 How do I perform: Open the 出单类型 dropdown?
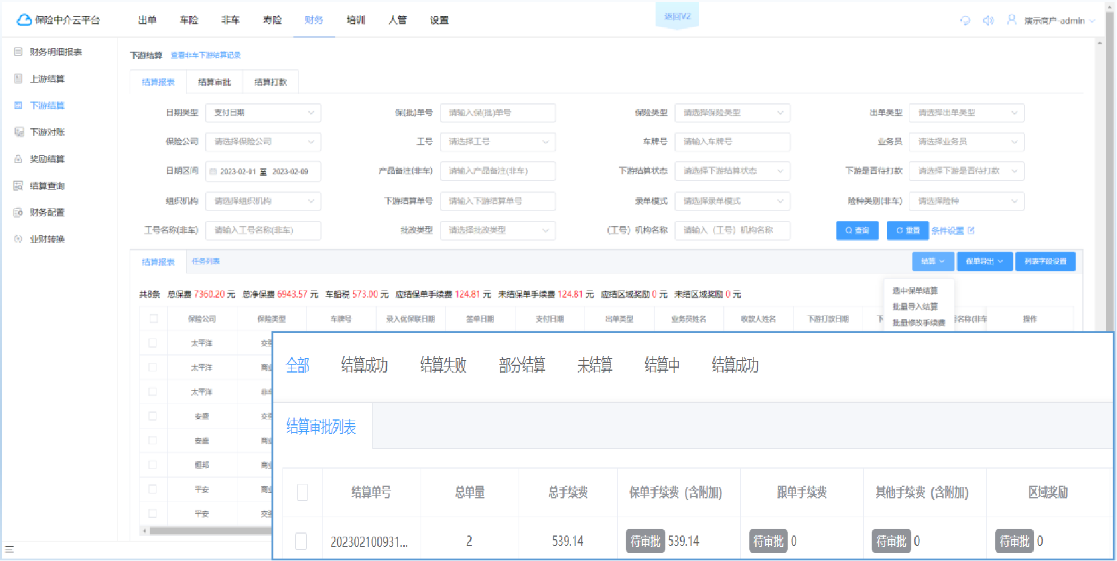[967, 112]
